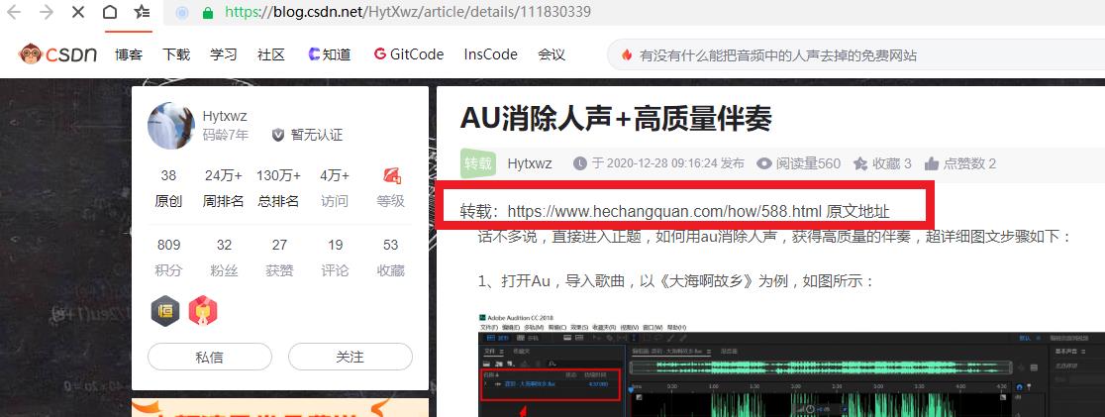Image resolution: width=1105 pixels, height=417 pixels.
Task: Click the 53 收藏 stat
Action: [390, 258]
